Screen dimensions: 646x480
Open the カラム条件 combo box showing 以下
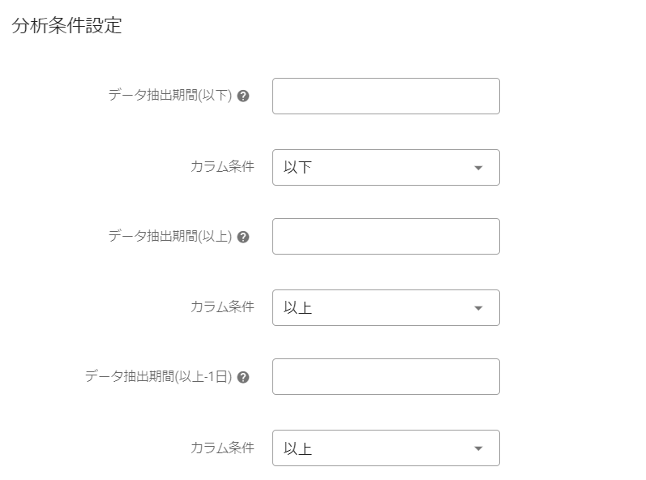tap(386, 168)
